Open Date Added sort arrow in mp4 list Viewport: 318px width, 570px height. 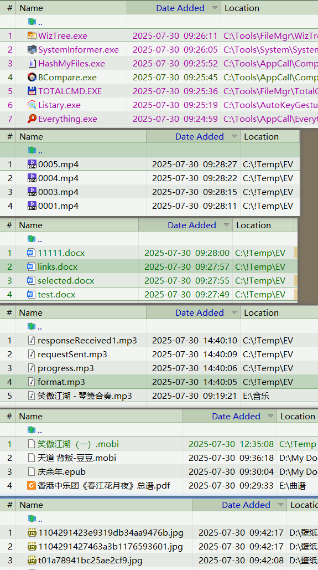[234, 137]
